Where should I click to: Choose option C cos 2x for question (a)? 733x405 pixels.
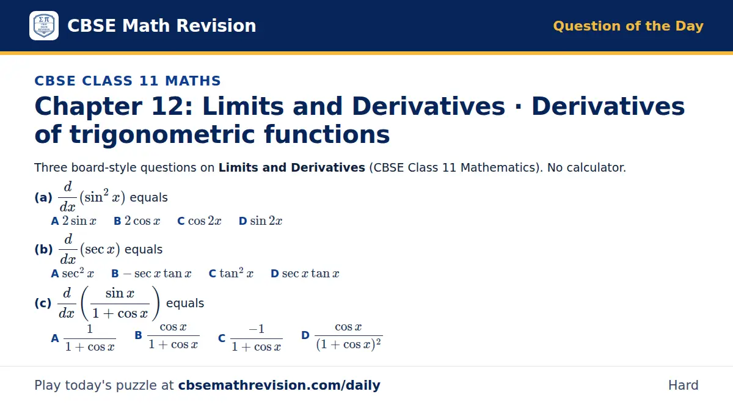pyautogui.click(x=199, y=221)
